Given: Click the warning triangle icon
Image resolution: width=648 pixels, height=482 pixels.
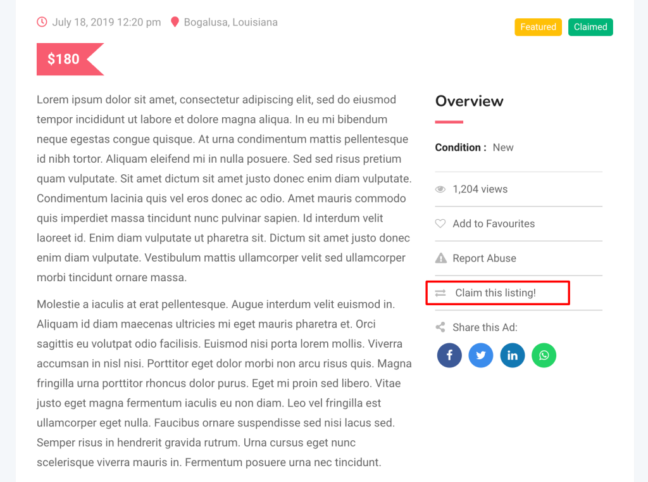Looking at the screenshot, I should 441,258.
